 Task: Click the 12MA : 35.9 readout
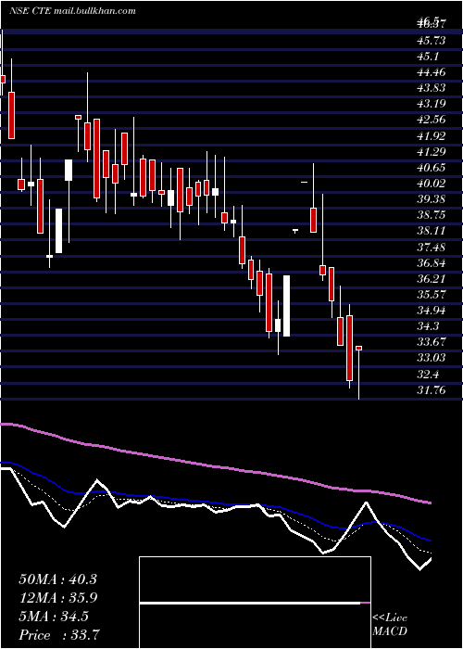(57, 598)
